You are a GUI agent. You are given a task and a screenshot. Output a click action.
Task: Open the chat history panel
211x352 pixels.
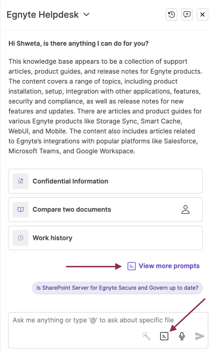click(x=171, y=14)
